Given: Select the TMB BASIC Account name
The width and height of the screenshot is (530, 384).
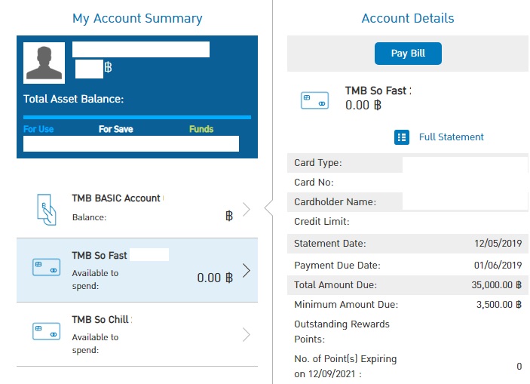Looking at the screenshot, I should [116, 198].
